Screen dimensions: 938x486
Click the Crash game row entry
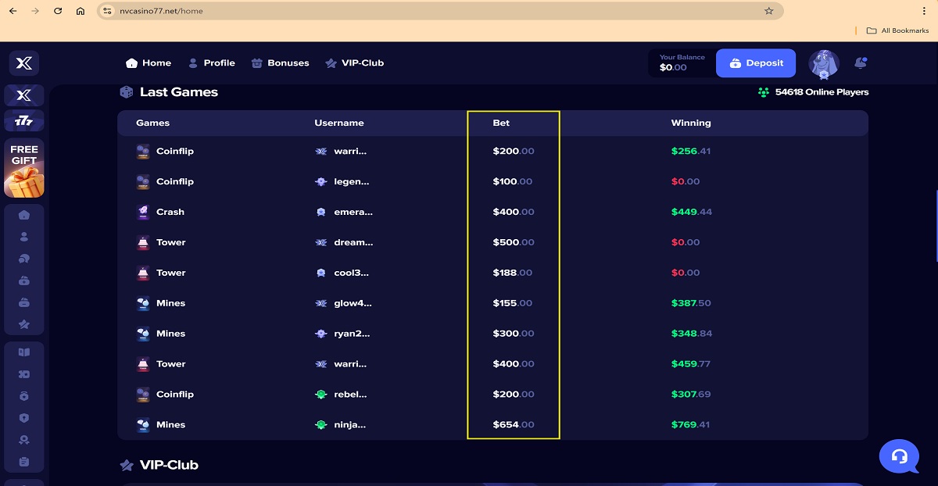pos(170,212)
